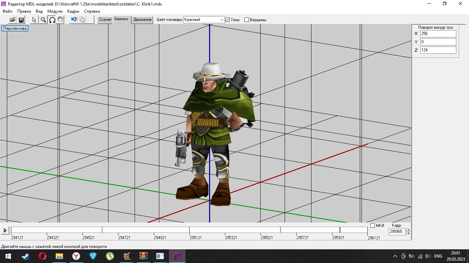Undo the last action with the blue arrow
469x263 pixels.
pos(73,20)
